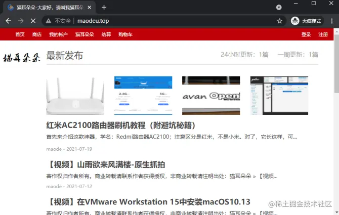Open the 购物车 cart menu item
This screenshot has width=339, height=215.
[125, 34]
